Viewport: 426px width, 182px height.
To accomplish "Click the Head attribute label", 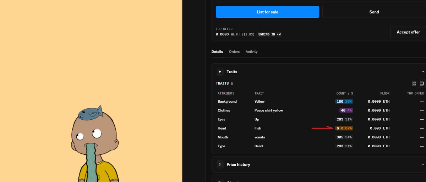I will pos(222,128).
